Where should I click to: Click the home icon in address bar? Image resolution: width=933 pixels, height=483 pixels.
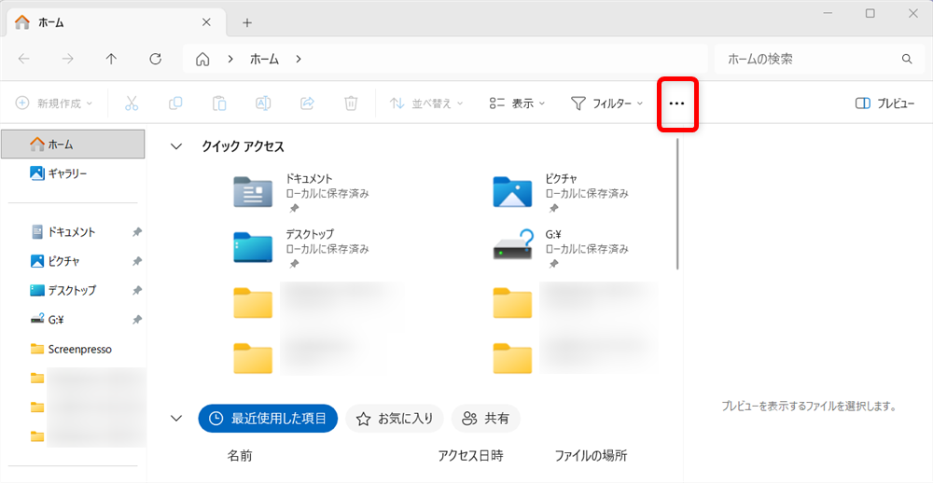(x=202, y=60)
